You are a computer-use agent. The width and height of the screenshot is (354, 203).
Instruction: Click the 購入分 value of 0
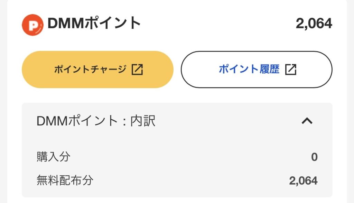pyautogui.click(x=314, y=157)
